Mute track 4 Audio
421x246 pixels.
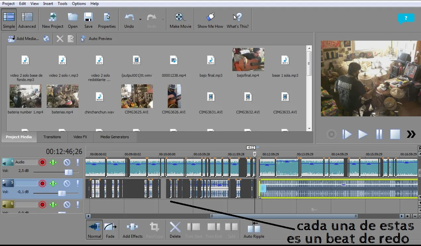67,162
